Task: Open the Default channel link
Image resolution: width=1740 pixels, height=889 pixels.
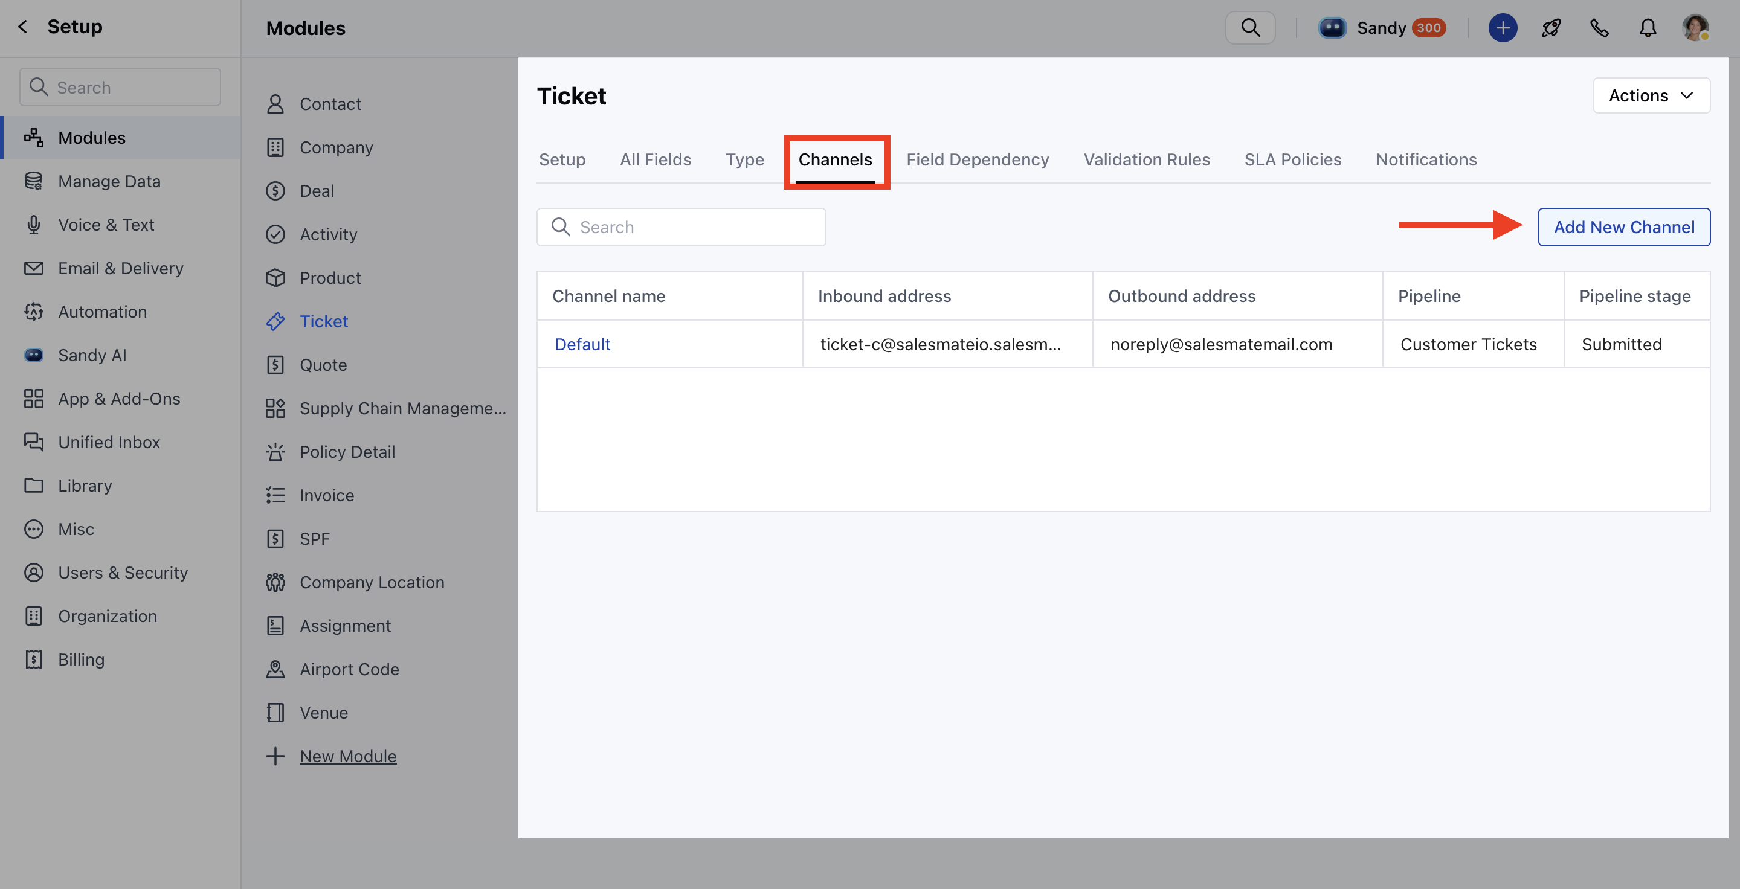Action: pyautogui.click(x=583, y=345)
